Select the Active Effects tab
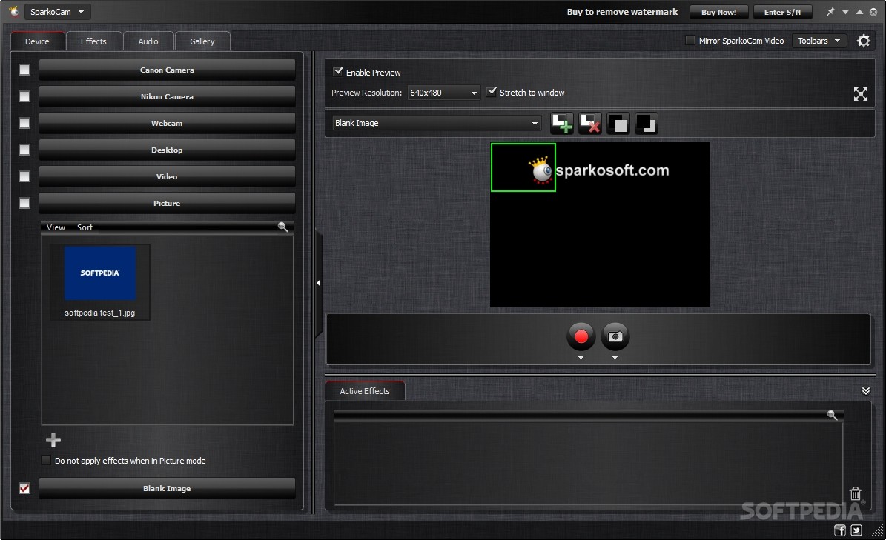The image size is (886, 540). 365,391
